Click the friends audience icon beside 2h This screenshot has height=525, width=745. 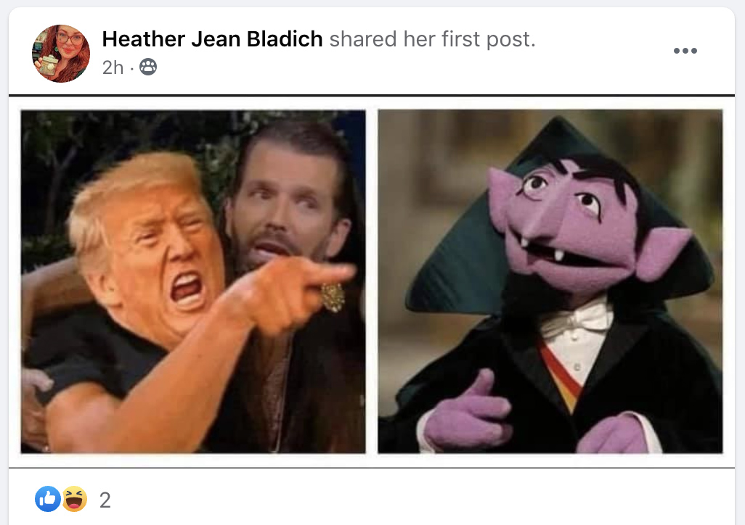[x=147, y=67]
